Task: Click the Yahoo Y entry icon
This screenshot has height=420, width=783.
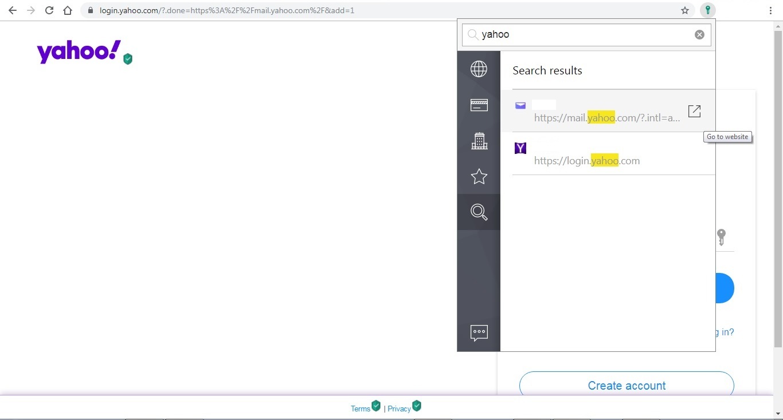Action: coord(520,148)
